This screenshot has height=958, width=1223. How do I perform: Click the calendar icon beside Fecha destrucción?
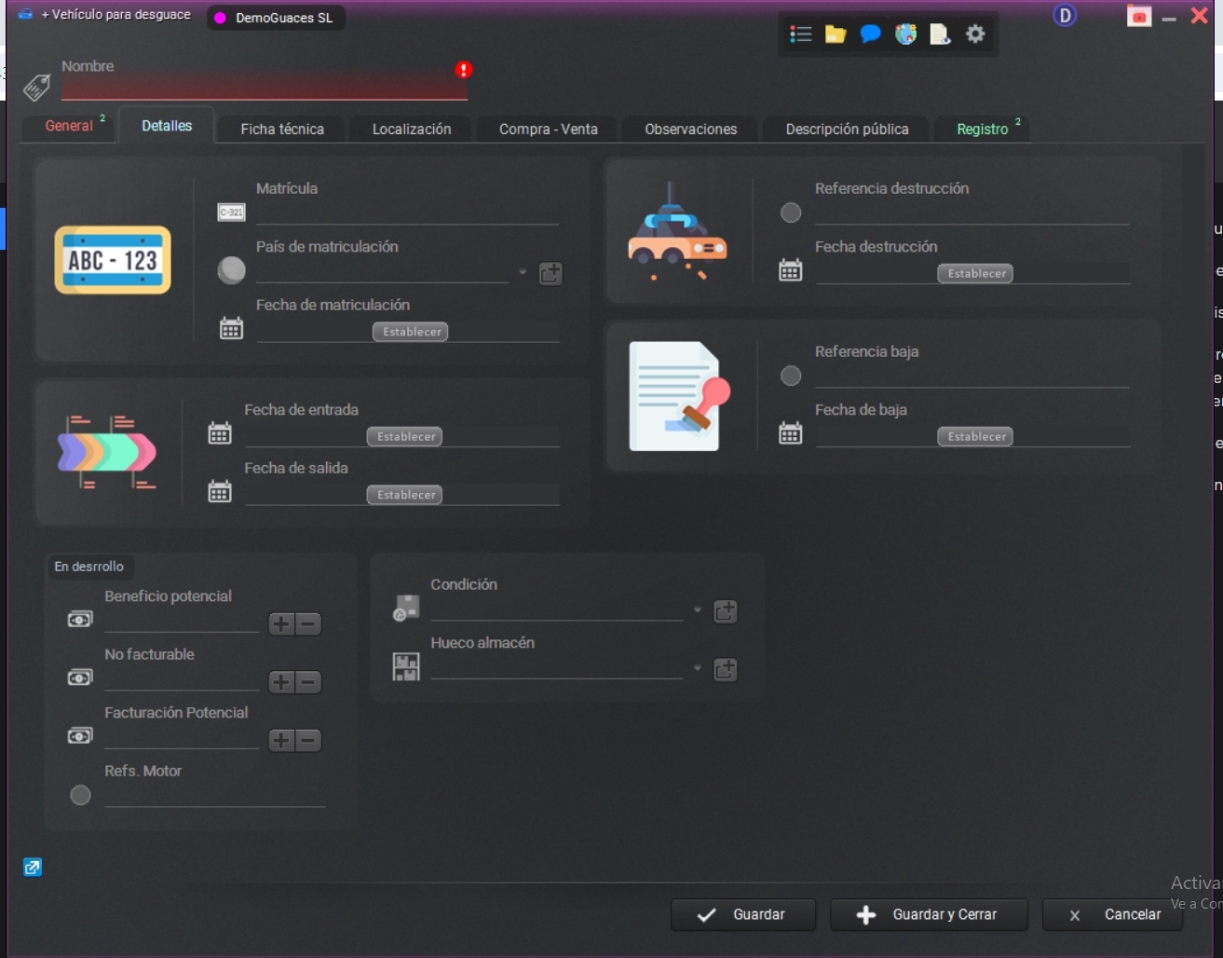tap(790, 270)
